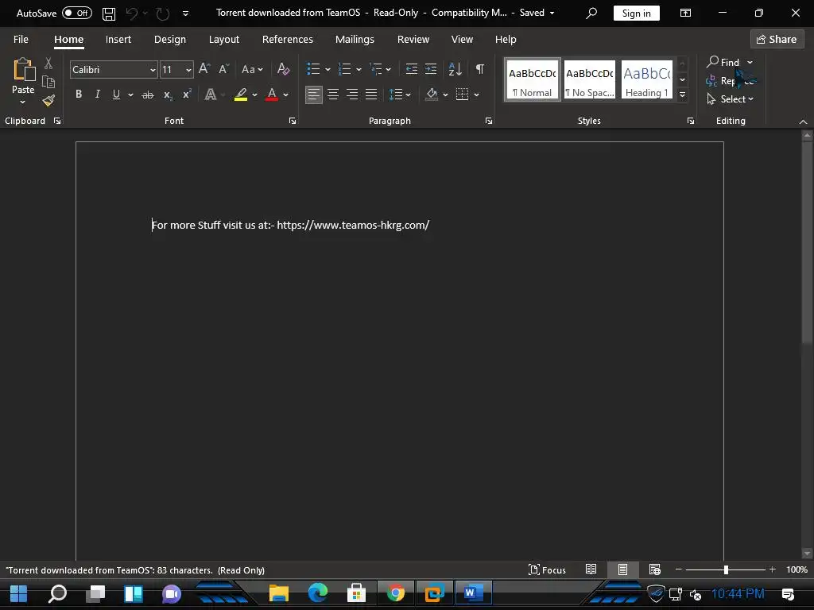Viewport: 814px width, 610px height.
Task: Click the Share button
Action: (777, 39)
